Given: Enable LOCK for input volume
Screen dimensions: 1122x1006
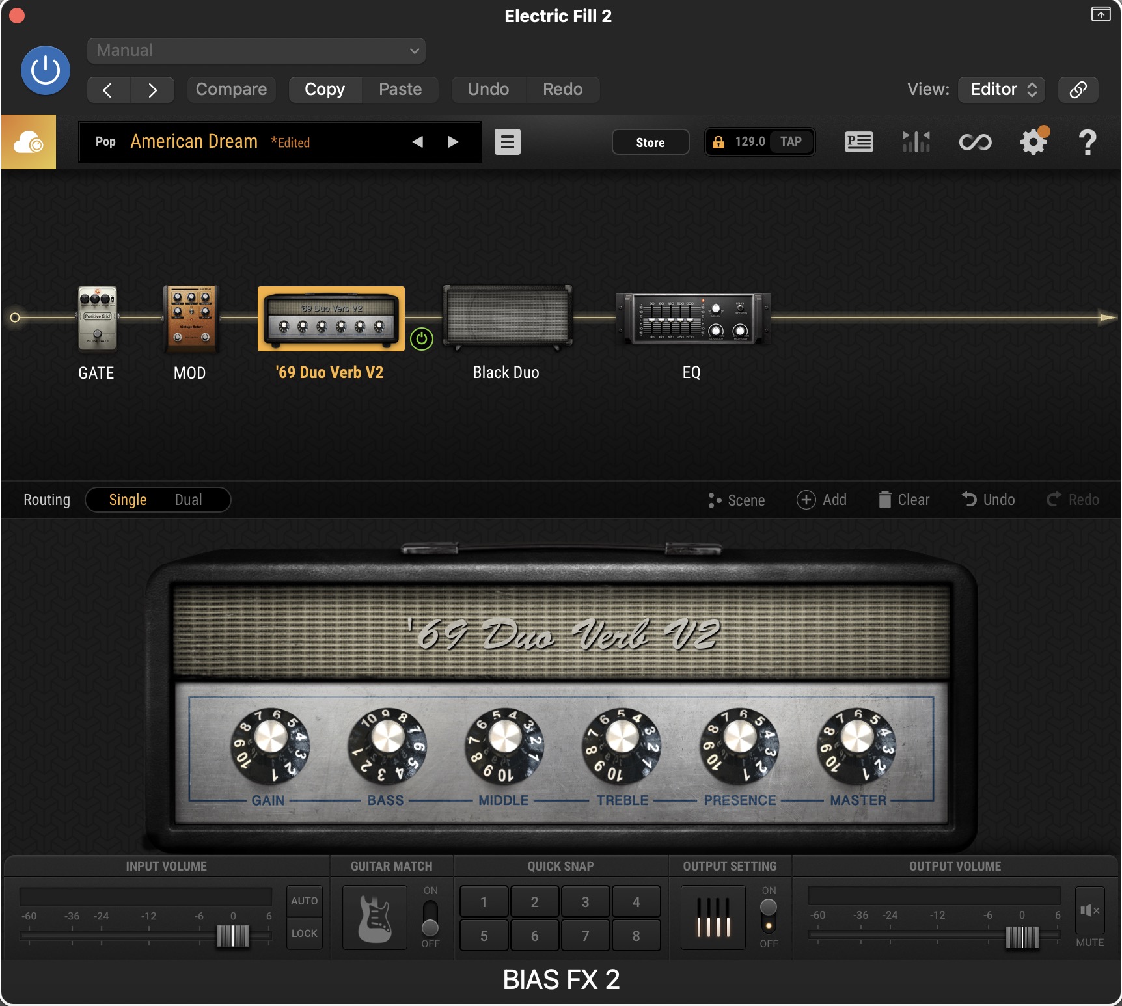Looking at the screenshot, I should (305, 933).
